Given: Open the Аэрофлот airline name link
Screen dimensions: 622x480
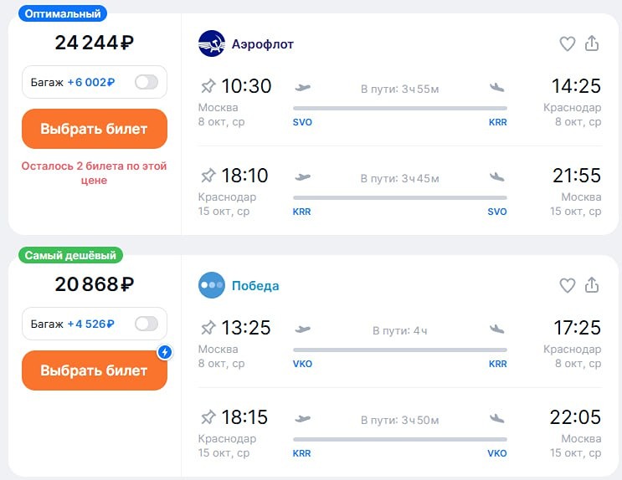Looking at the screenshot, I should [263, 43].
